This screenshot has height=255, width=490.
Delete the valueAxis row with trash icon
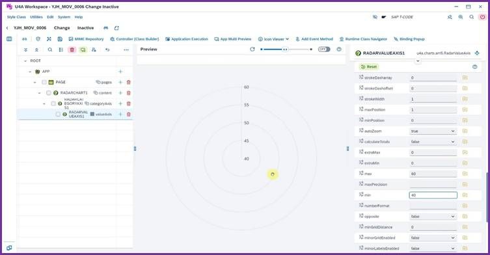[x=128, y=114]
